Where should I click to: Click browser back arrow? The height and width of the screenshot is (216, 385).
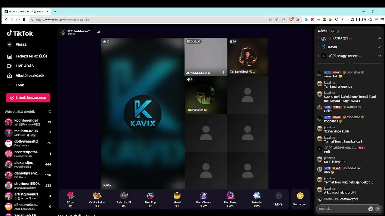[6, 19]
